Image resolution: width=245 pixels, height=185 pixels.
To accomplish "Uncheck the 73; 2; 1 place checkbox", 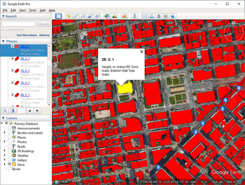I will click(x=13, y=83).
